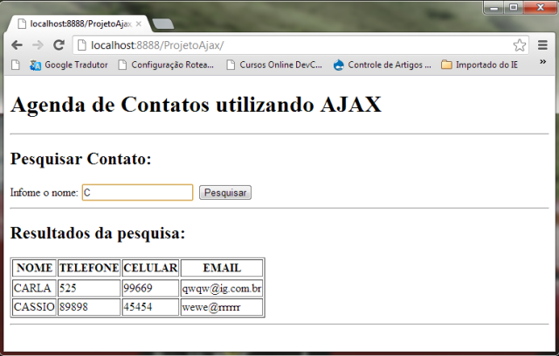Select cell number 45454

(x=150, y=307)
